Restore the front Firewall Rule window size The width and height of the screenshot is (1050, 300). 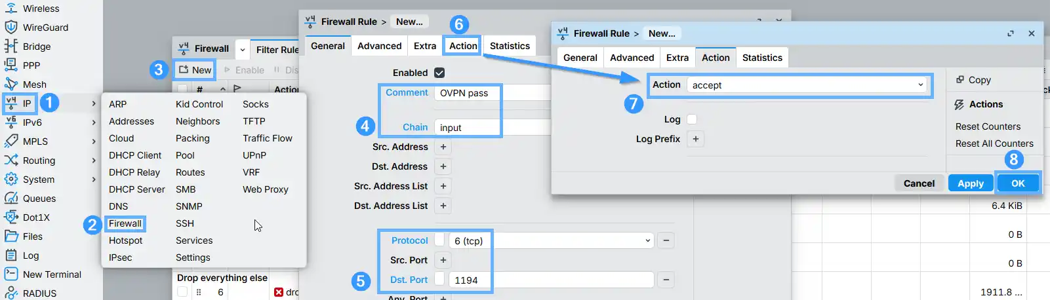tap(1011, 33)
